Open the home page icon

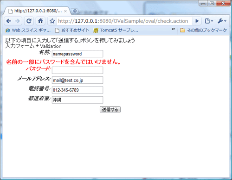click(40, 21)
